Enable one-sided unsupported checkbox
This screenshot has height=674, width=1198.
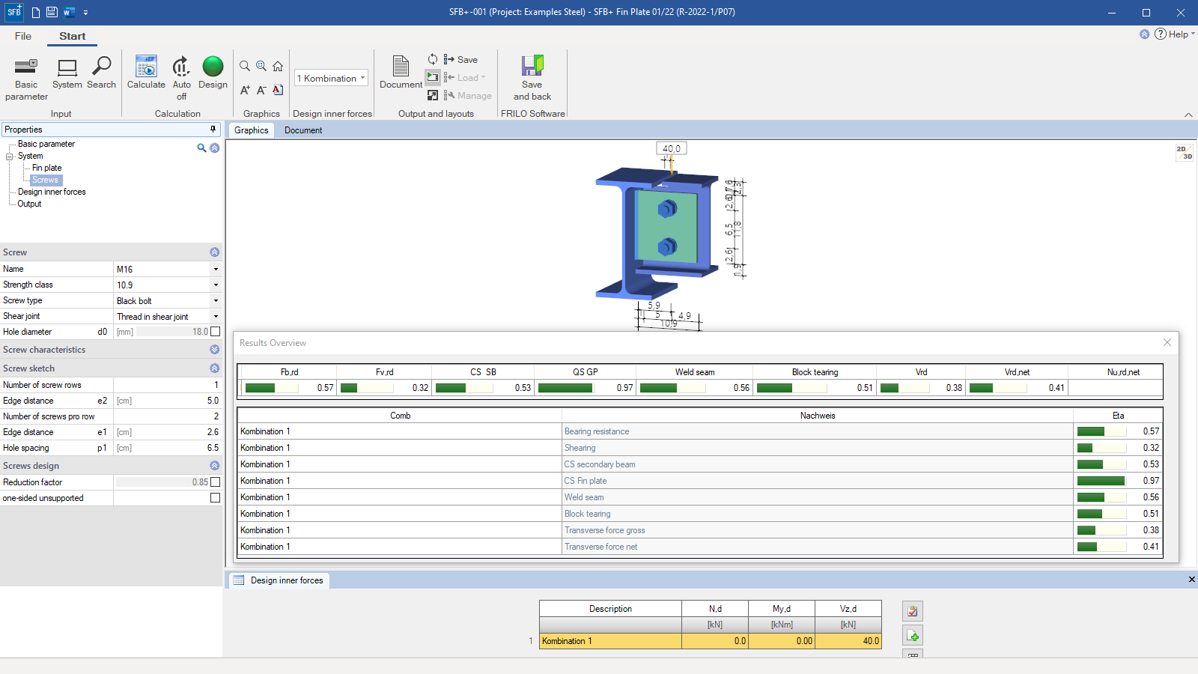[216, 498]
